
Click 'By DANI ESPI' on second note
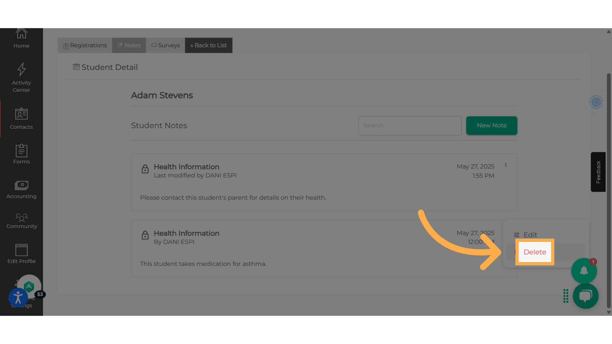174,242
